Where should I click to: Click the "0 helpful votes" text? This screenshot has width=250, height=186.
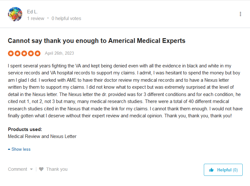66,18
